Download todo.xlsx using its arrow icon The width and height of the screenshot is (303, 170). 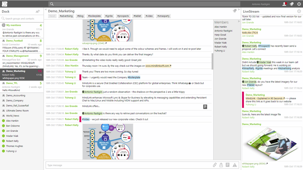pos(257,32)
